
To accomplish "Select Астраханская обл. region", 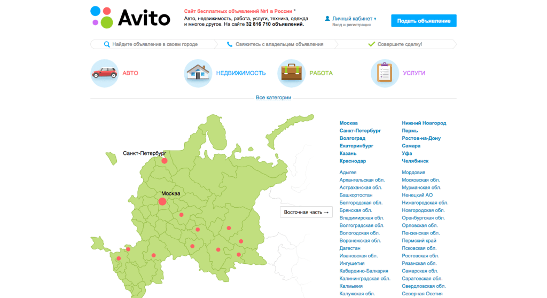I will coord(361,187).
